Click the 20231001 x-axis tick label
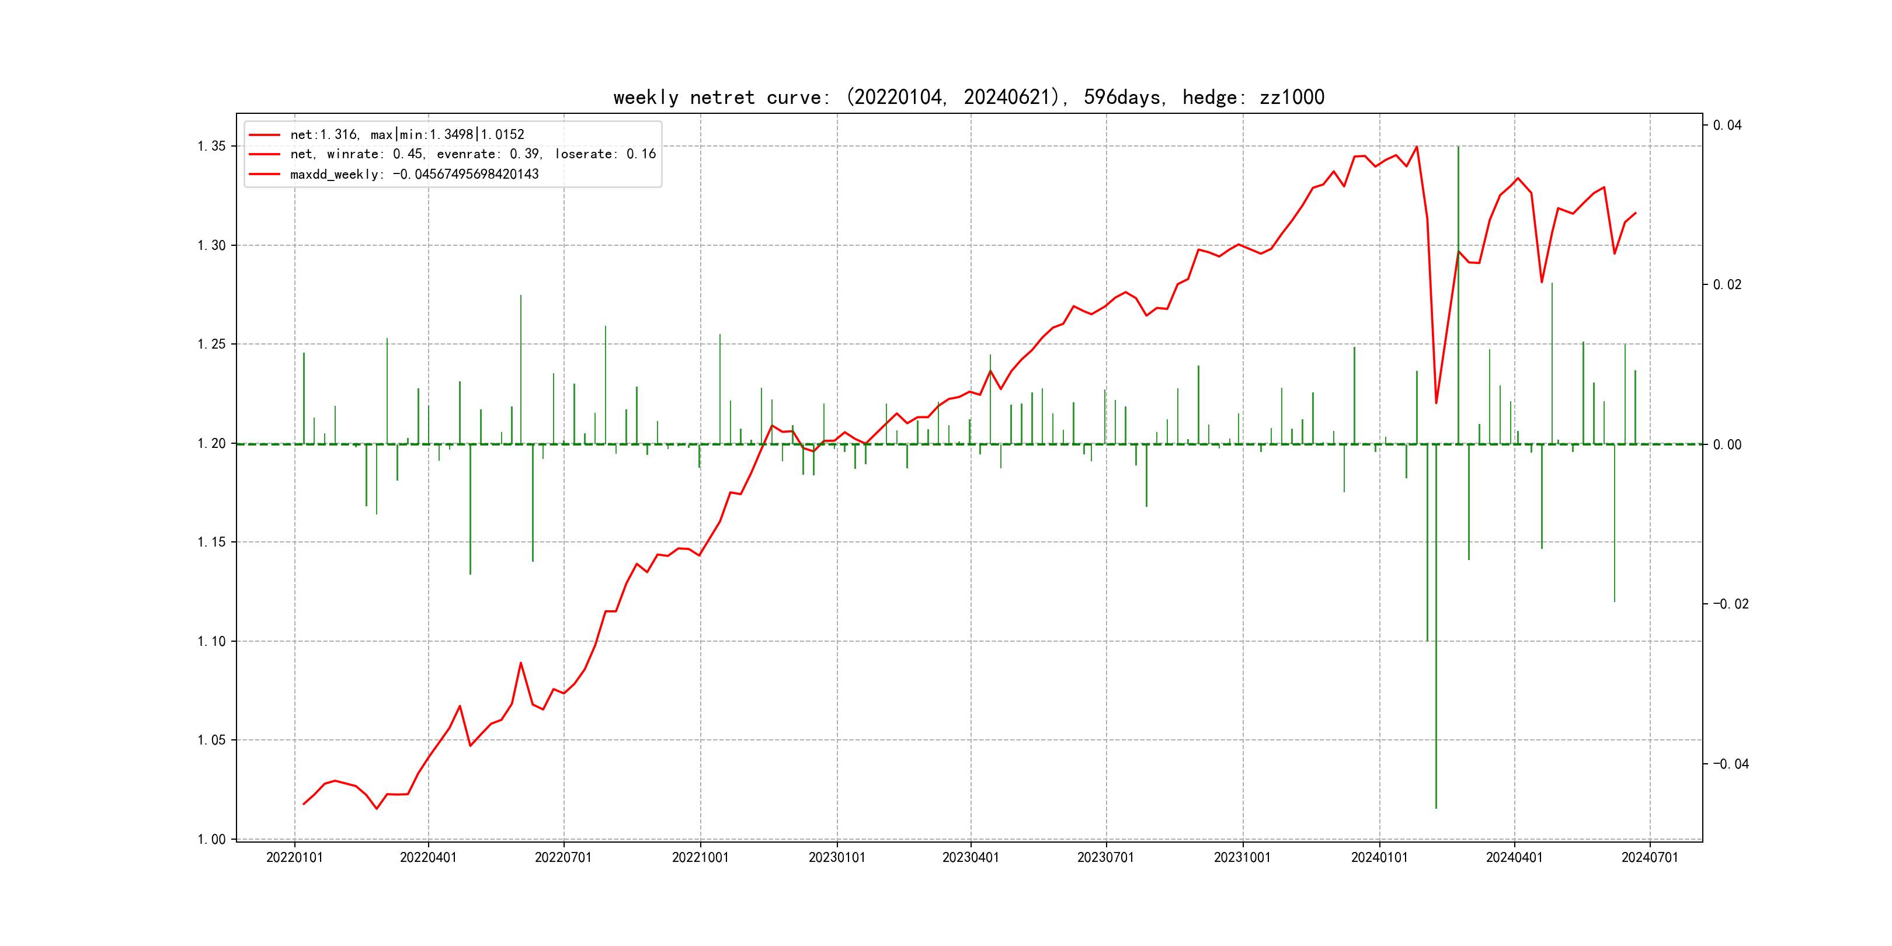1892x946 pixels. coord(1242,858)
